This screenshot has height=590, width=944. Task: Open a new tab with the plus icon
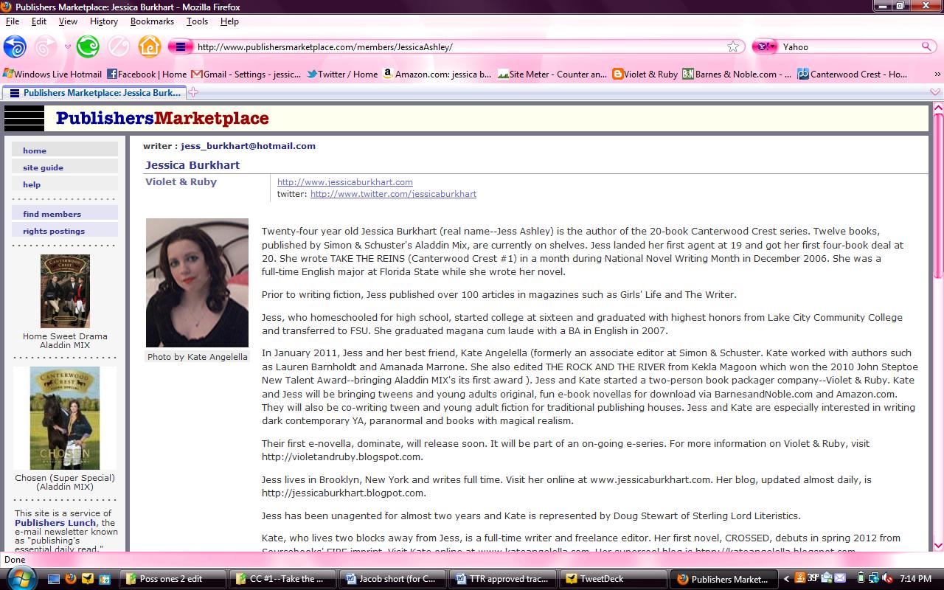[x=193, y=92]
